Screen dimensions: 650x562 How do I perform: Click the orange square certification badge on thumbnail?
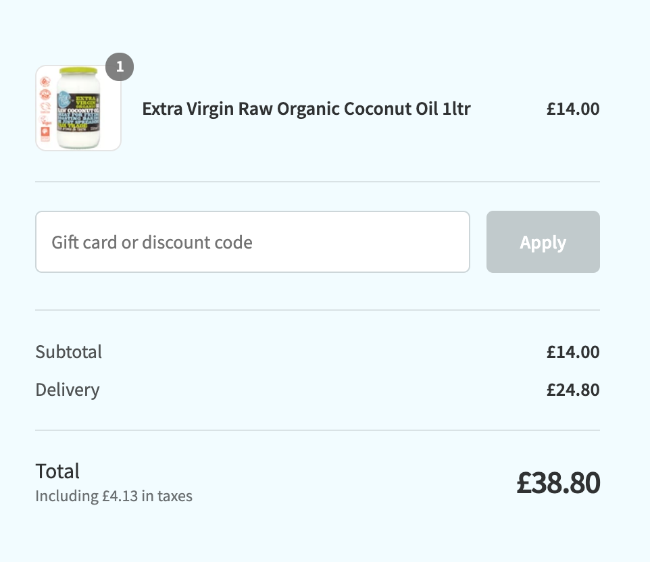[x=45, y=134]
